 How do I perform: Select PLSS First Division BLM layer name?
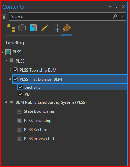point(41,79)
